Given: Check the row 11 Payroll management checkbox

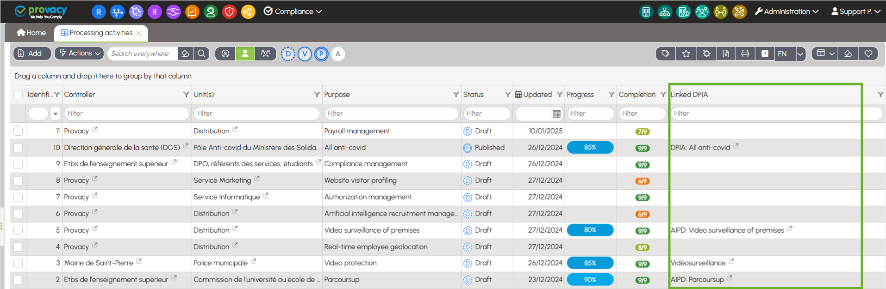Looking at the screenshot, I should 18,131.
